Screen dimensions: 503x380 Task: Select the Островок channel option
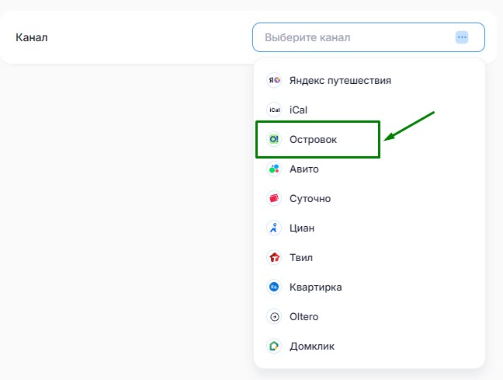pyautogui.click(x=313, y=139)
